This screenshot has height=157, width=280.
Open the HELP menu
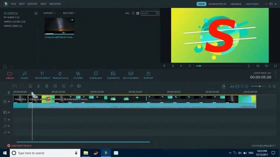coord(43,4)
